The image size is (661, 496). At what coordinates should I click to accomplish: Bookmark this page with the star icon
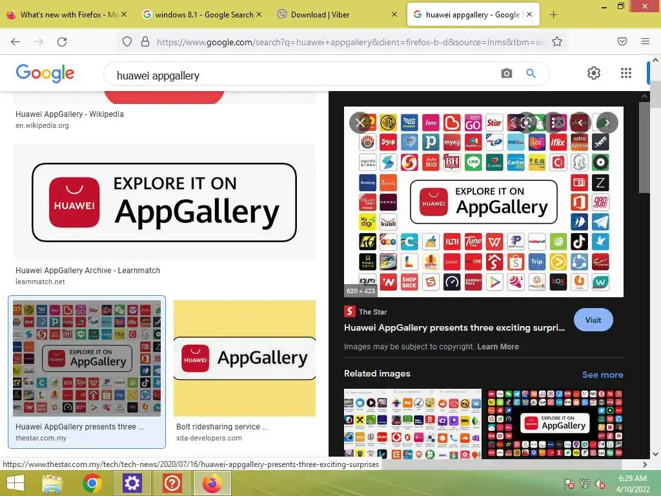point(557,41)
